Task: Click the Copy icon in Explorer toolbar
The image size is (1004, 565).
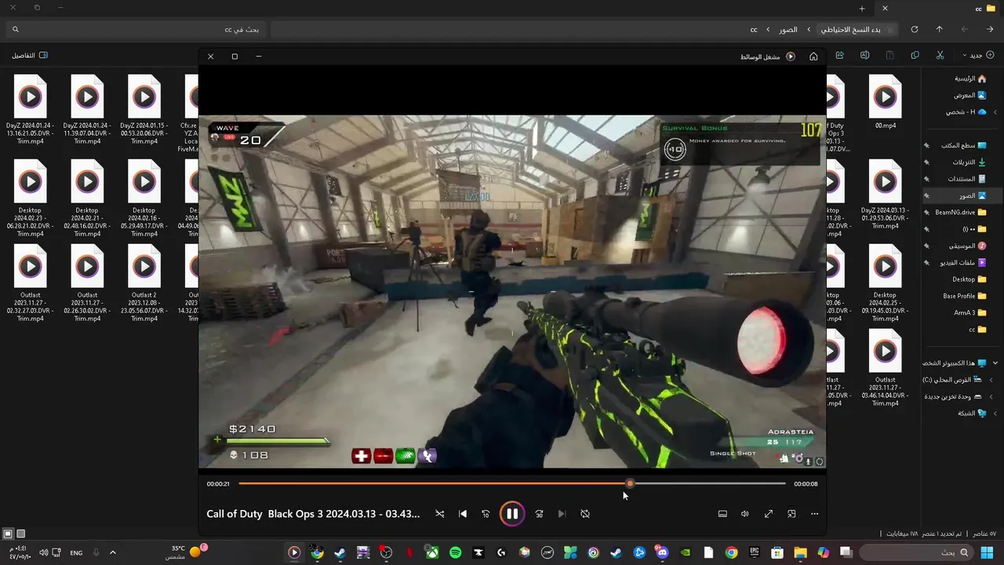Action: coord(915,55)
